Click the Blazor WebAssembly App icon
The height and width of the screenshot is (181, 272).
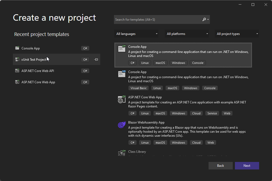click(x=122, y=125)
